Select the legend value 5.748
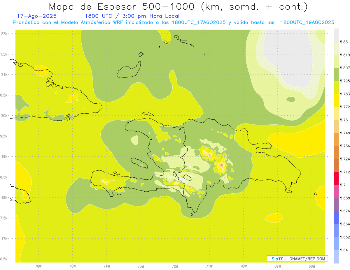This screenshot has width=350, height=270. (x=345, y=133)
